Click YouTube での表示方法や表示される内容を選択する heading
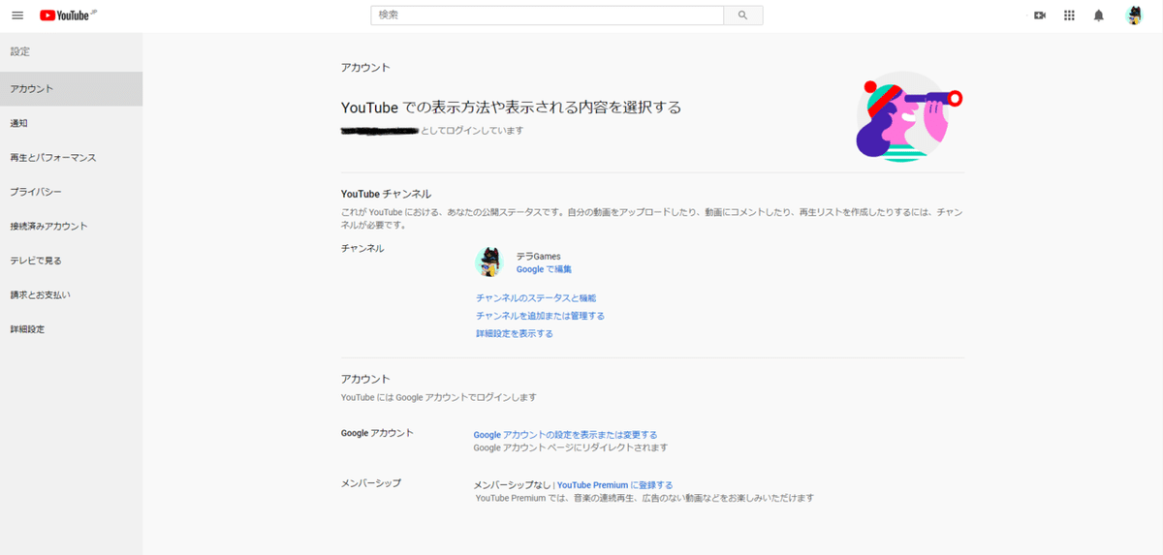 511,108
